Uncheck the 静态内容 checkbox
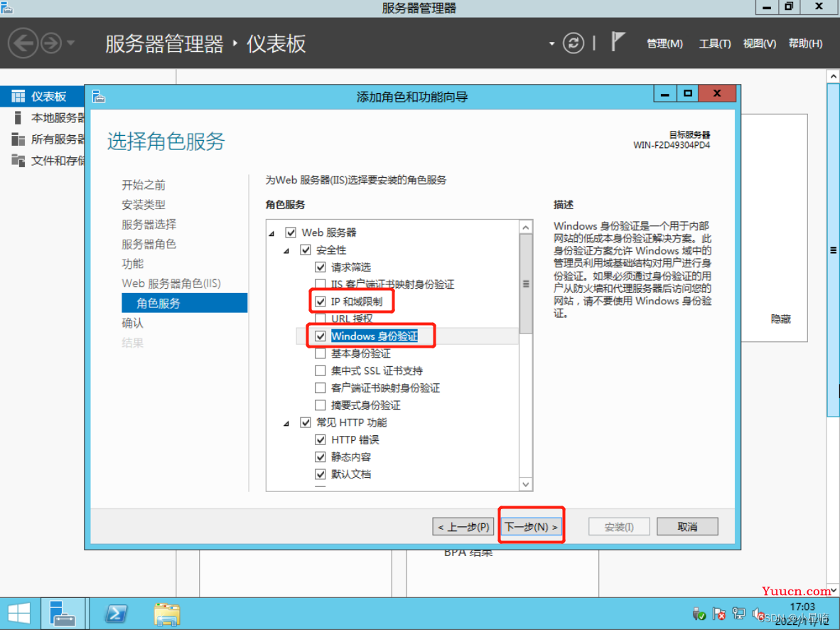Viewport: 840px width, 630px height. 321,457
